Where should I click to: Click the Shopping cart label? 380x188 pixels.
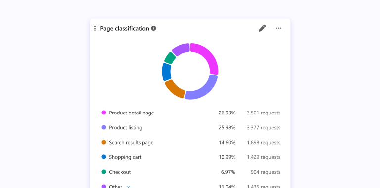125,157
